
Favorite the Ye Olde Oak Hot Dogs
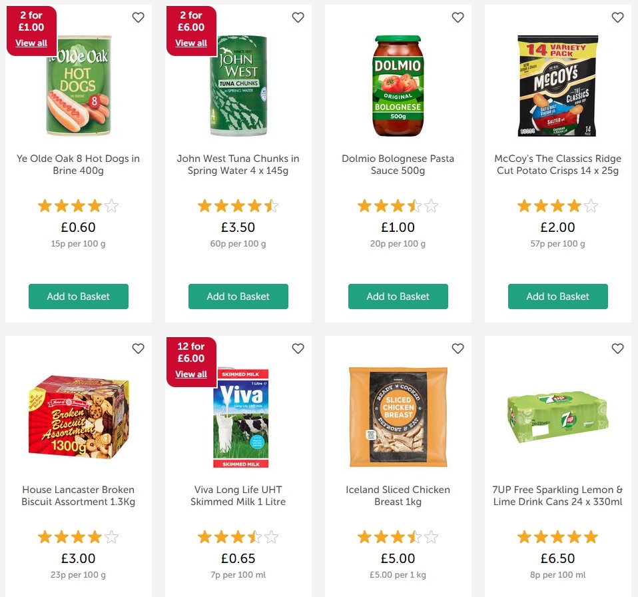(x=138, y=18)
